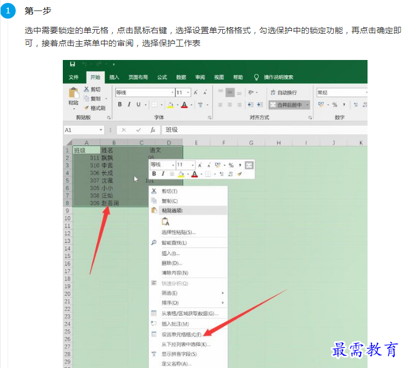Save workbook with the floppy disk icon

pos(73,64)
